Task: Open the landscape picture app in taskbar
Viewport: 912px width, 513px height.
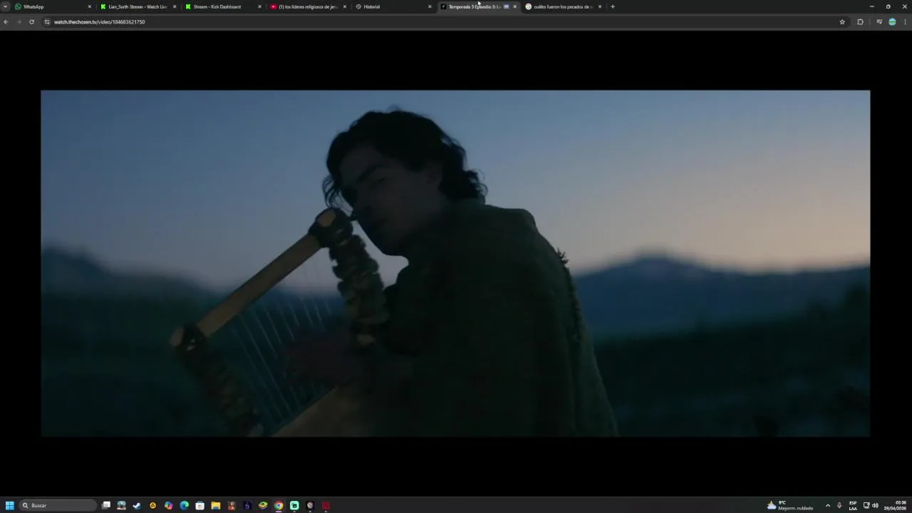Action: pyautogui.click(x=122, y=505)
